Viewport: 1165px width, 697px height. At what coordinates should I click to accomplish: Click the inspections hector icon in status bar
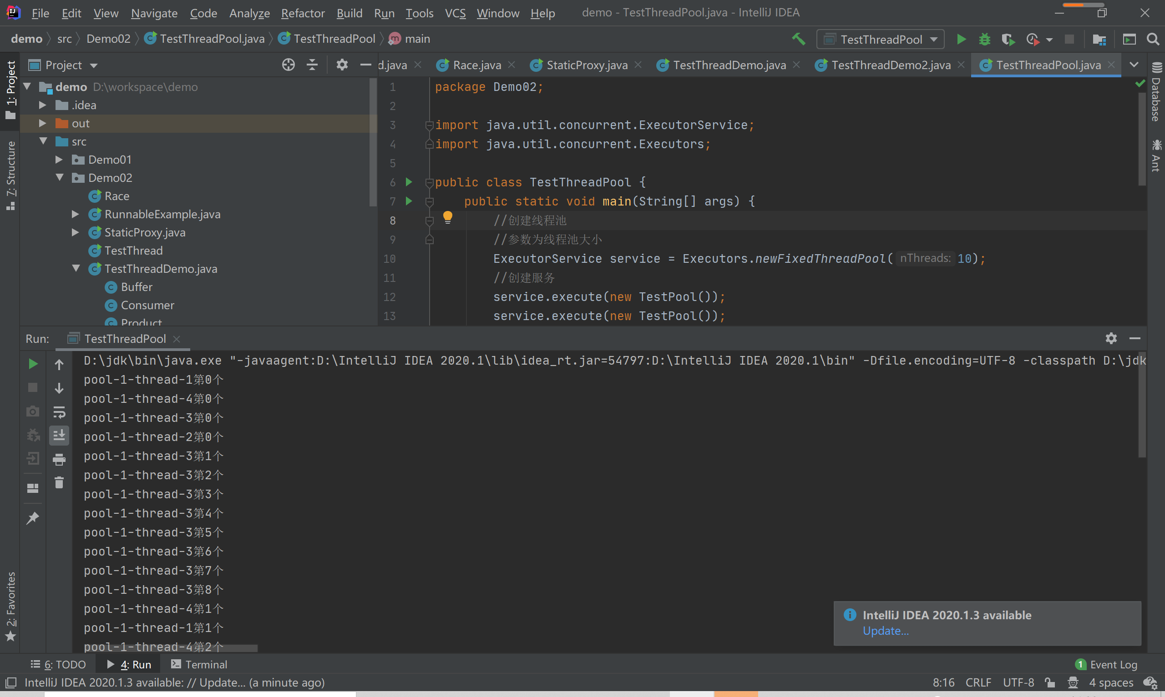coord(1073,682)
